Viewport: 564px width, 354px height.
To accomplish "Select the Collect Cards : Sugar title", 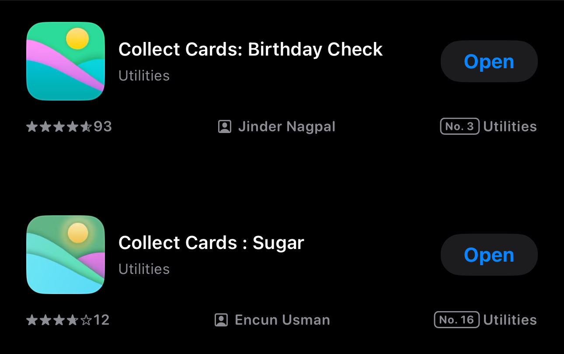I will 211,243.
